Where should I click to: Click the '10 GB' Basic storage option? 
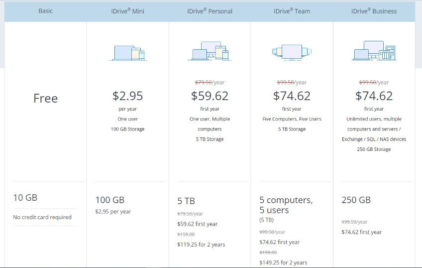(25, 198)
